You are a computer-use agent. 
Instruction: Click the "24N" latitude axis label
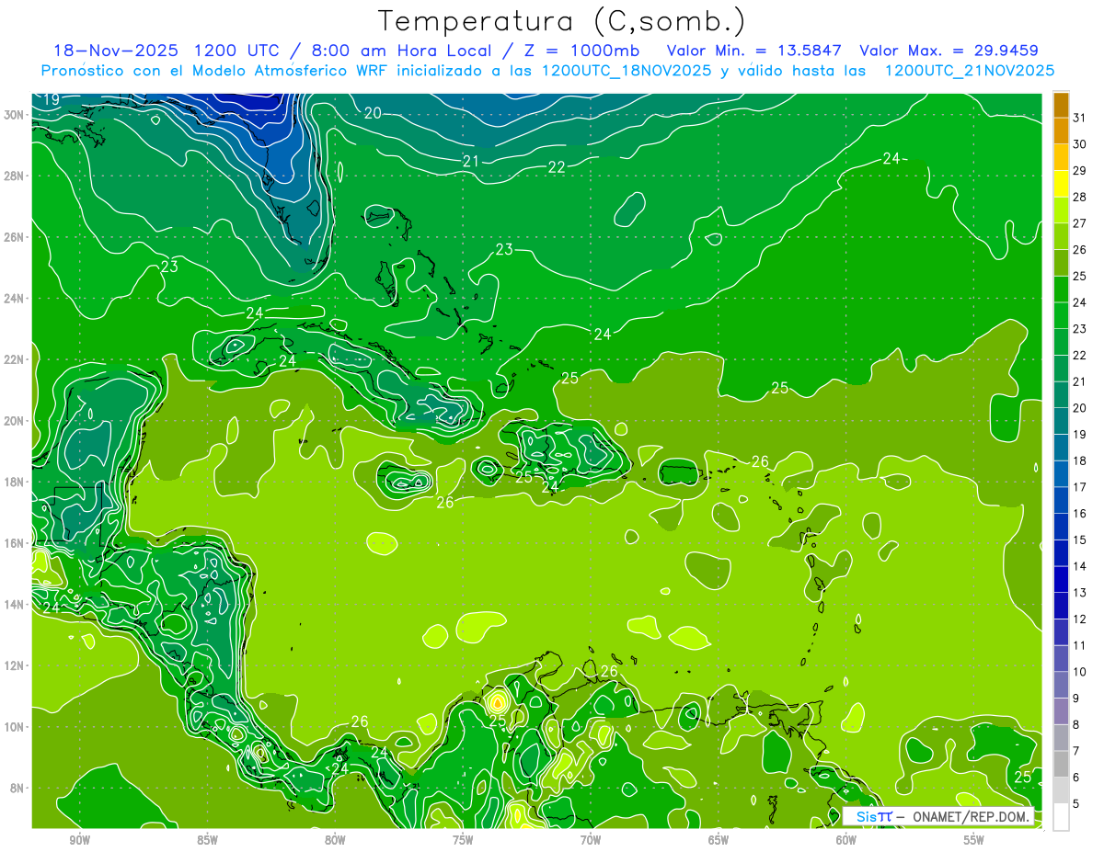tap(14, 299)
